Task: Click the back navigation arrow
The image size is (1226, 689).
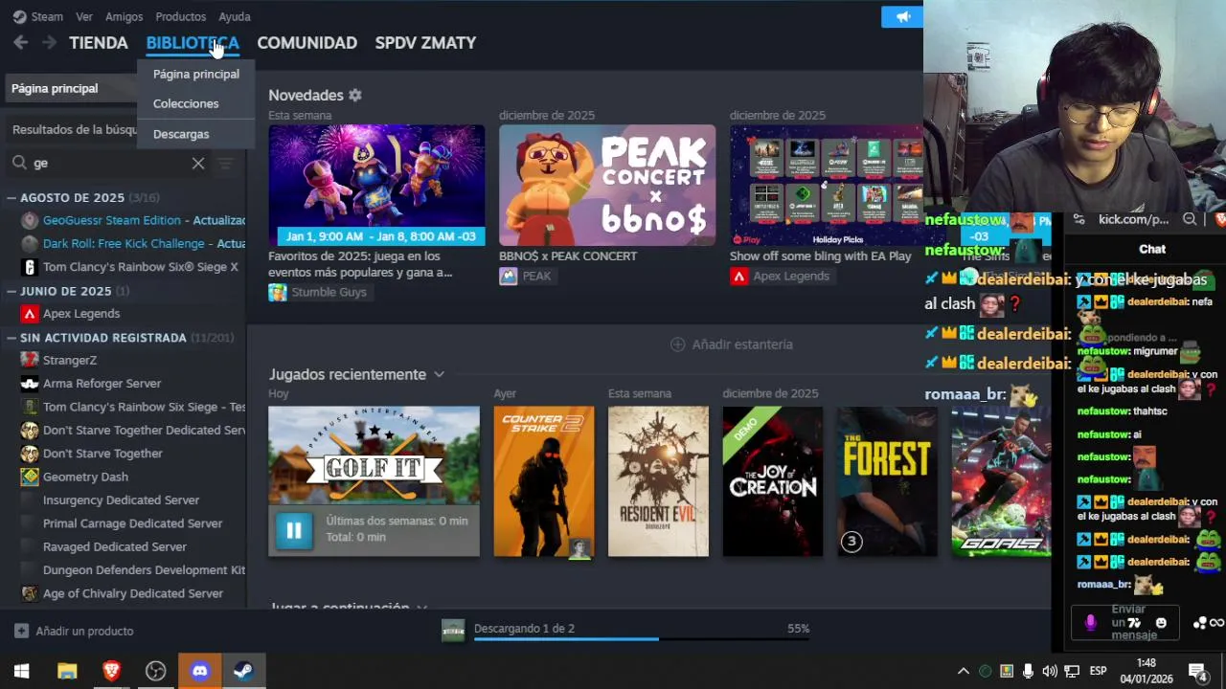Action: (x=21, y=42)
